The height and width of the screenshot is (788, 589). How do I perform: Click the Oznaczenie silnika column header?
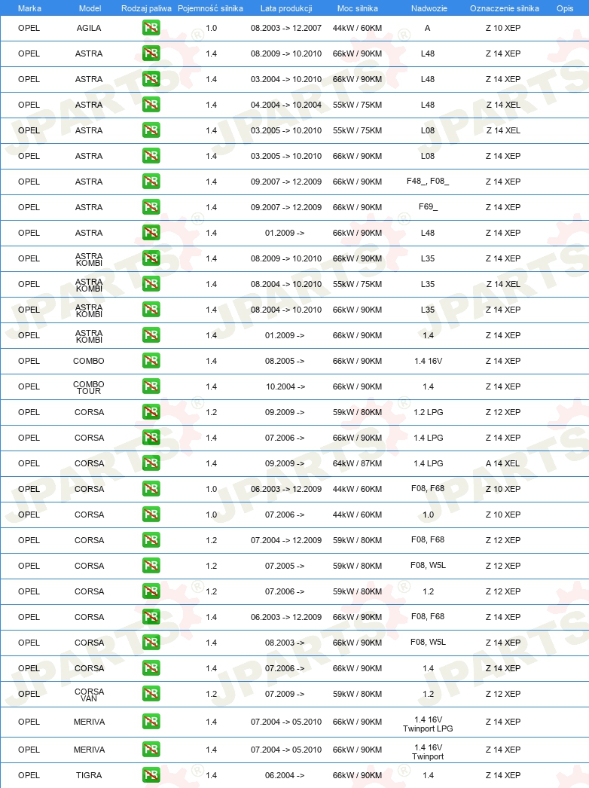(505, 8)
